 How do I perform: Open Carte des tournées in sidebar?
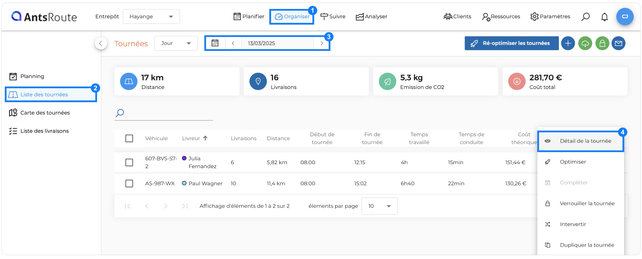pyautogui.click(x=39, y=113)
